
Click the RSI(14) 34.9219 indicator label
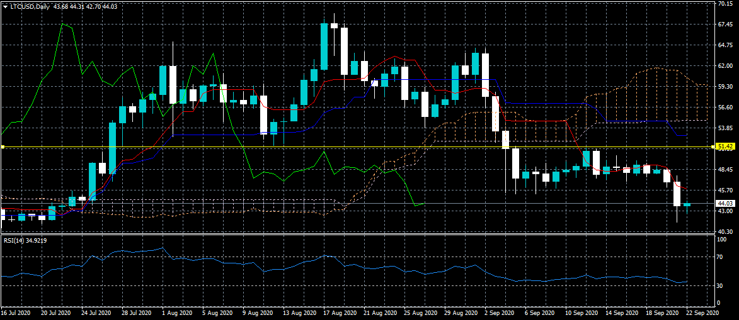[25, 240]
